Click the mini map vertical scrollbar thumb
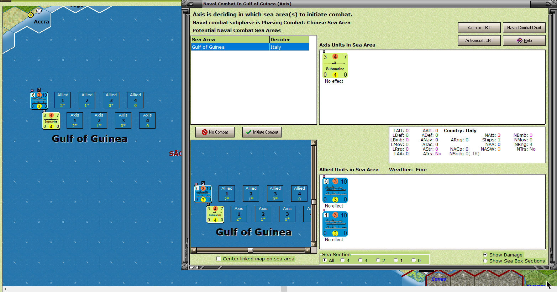 point(314,202)
